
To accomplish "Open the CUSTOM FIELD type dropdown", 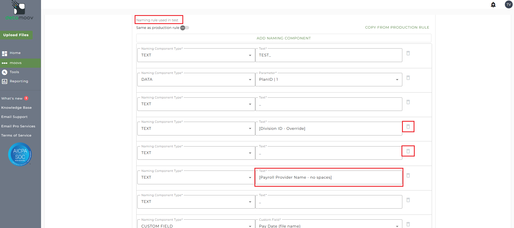I will click(196, 226).
